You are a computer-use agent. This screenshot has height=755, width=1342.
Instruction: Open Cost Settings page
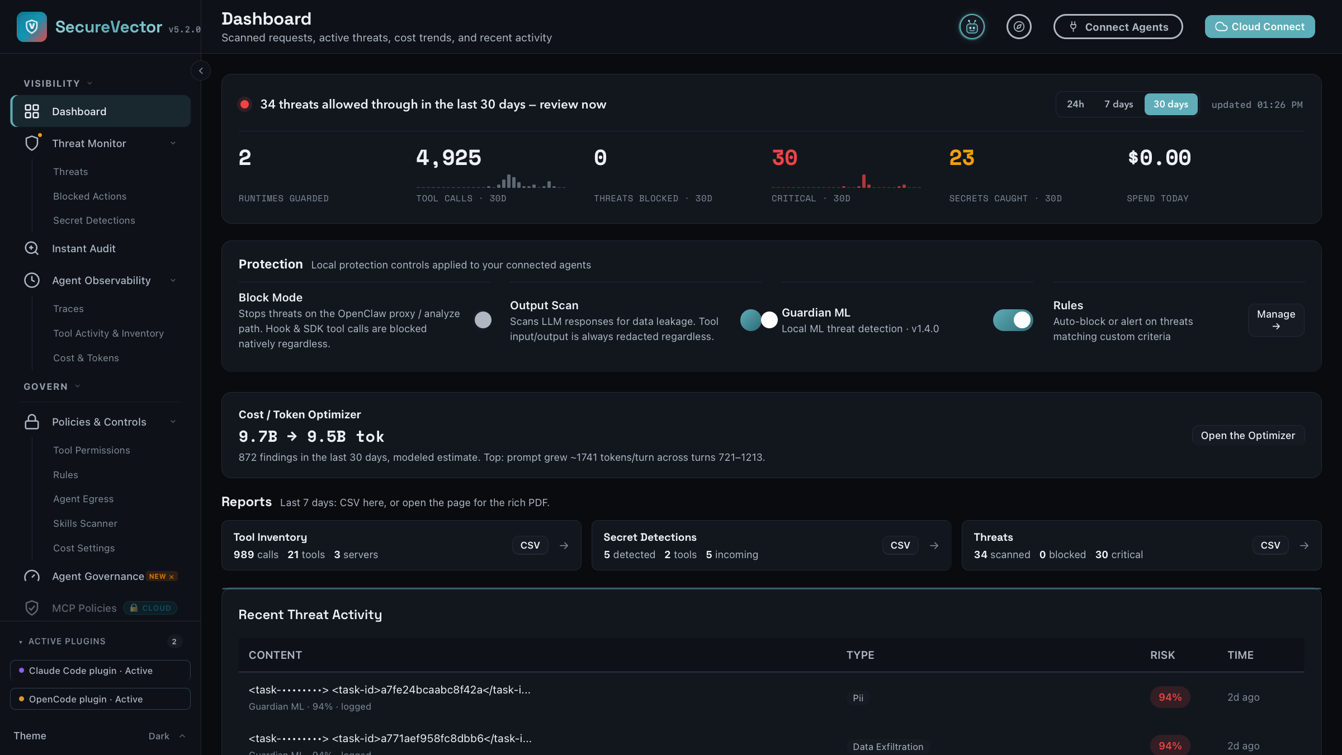coord(84,548)
